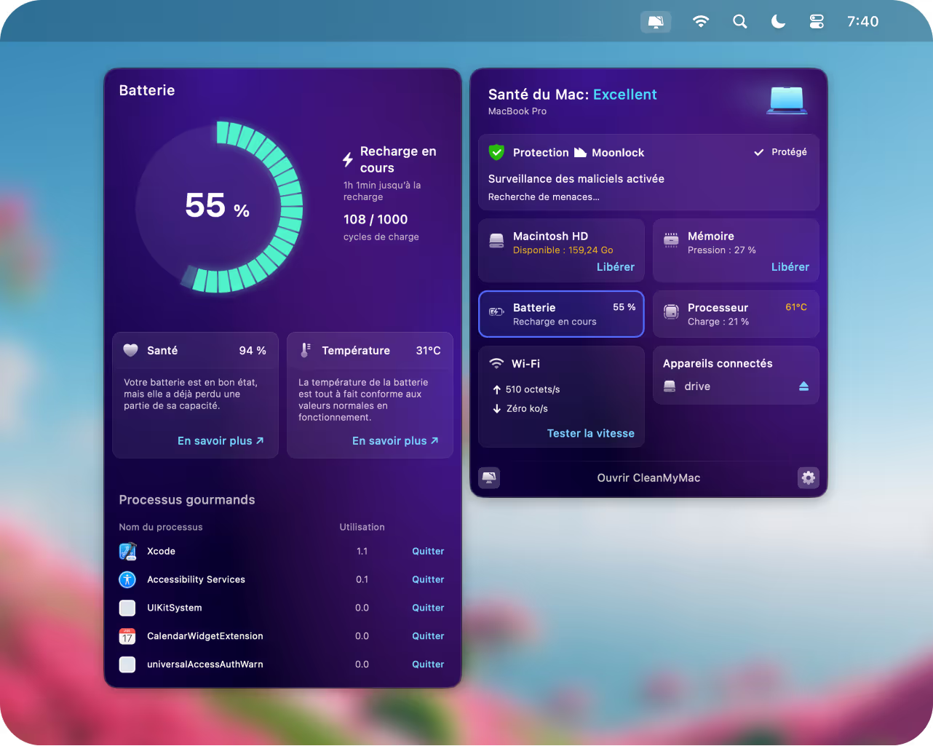Click Disponible : 159,24 Go text

563,250
